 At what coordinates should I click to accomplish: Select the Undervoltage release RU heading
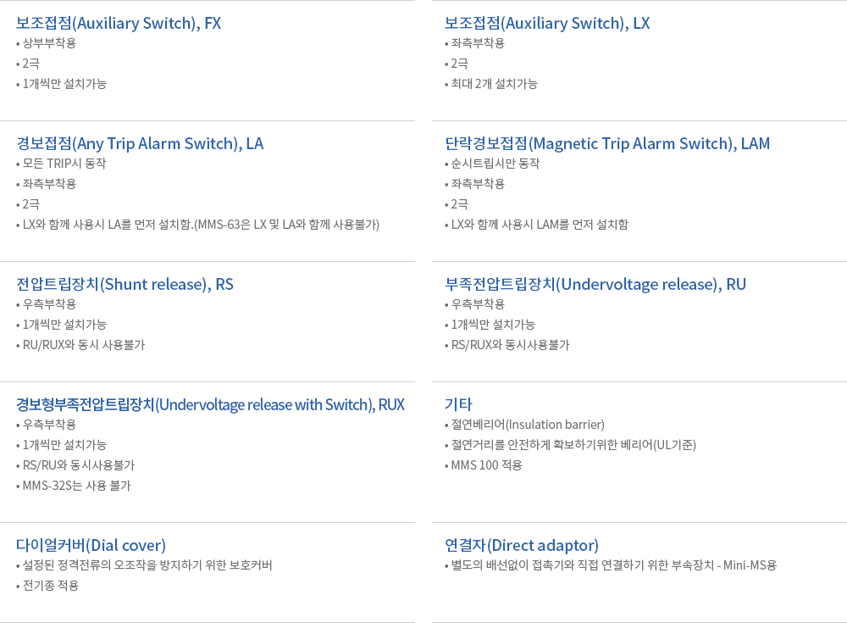point(595,284)
